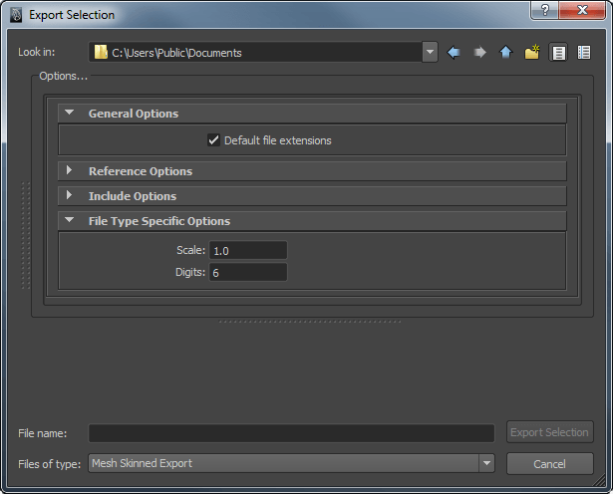Viewport: 613px width, 494px height.
Task: Click the Export Selection button
Action: click(549, 432)
